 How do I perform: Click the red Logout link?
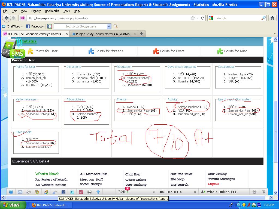coord(213,184)
